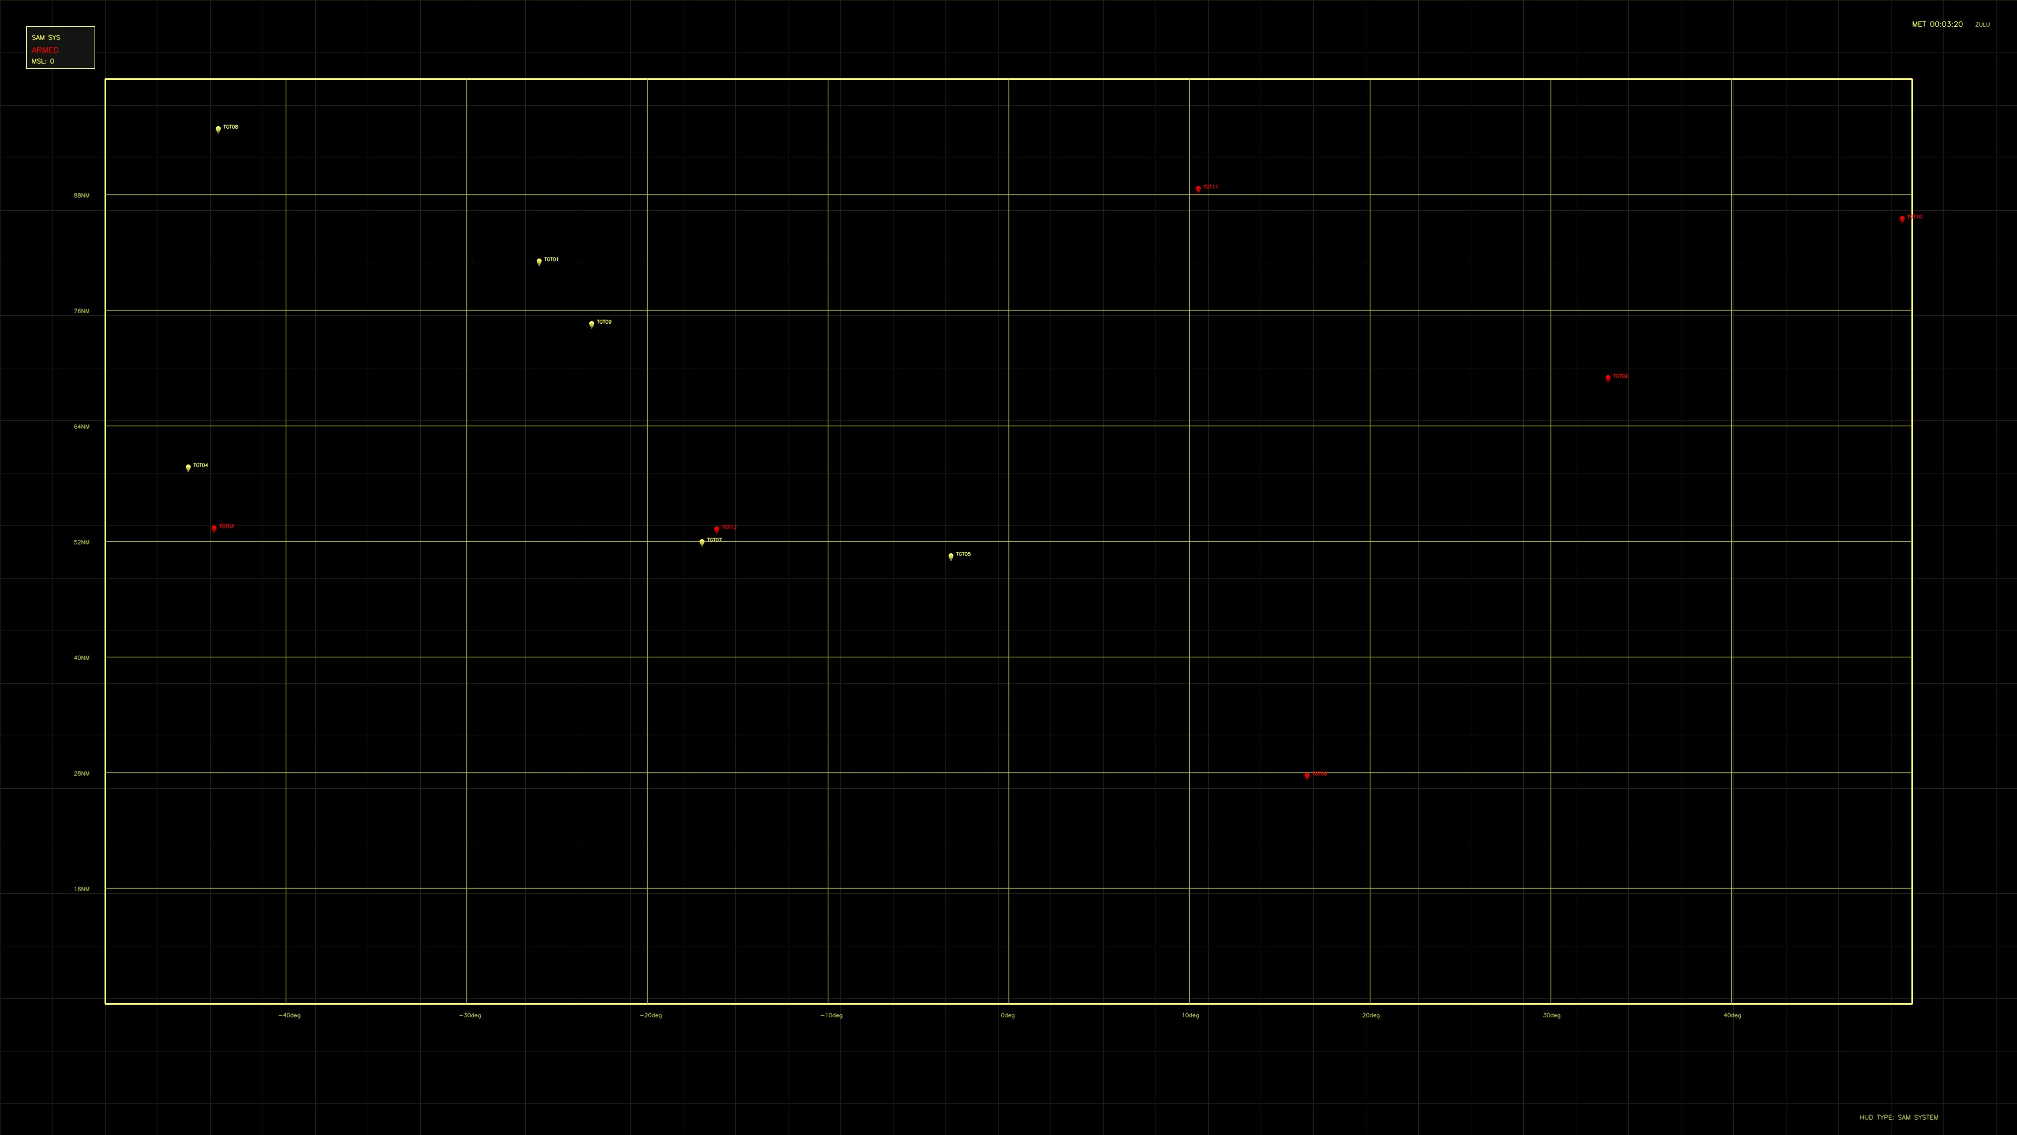
Task: Select the TGT08 target marker
Action: click(x=219, y=129)
